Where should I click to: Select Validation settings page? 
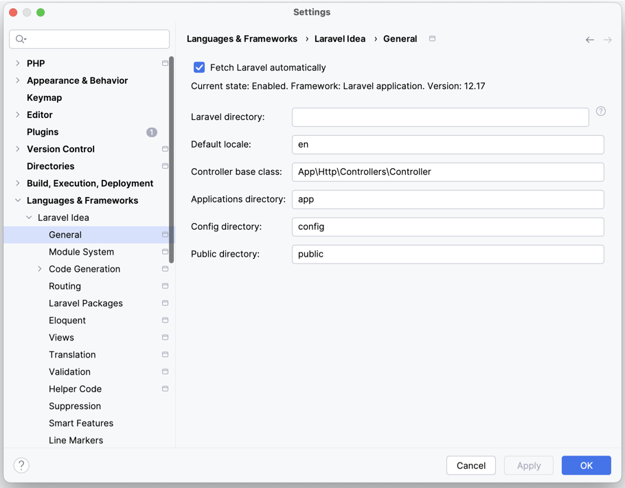coord(69,372)
